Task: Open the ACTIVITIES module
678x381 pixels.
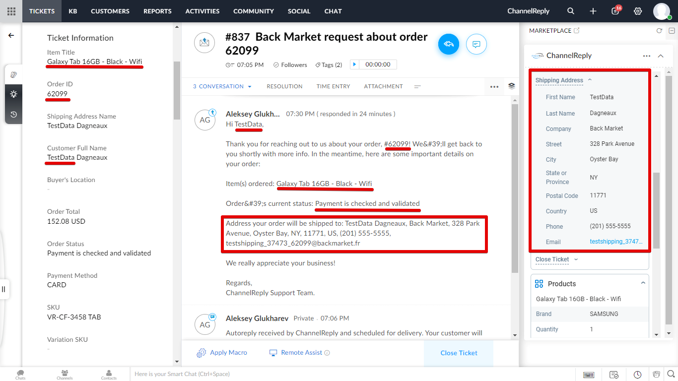Action: (x=203, y=11)
